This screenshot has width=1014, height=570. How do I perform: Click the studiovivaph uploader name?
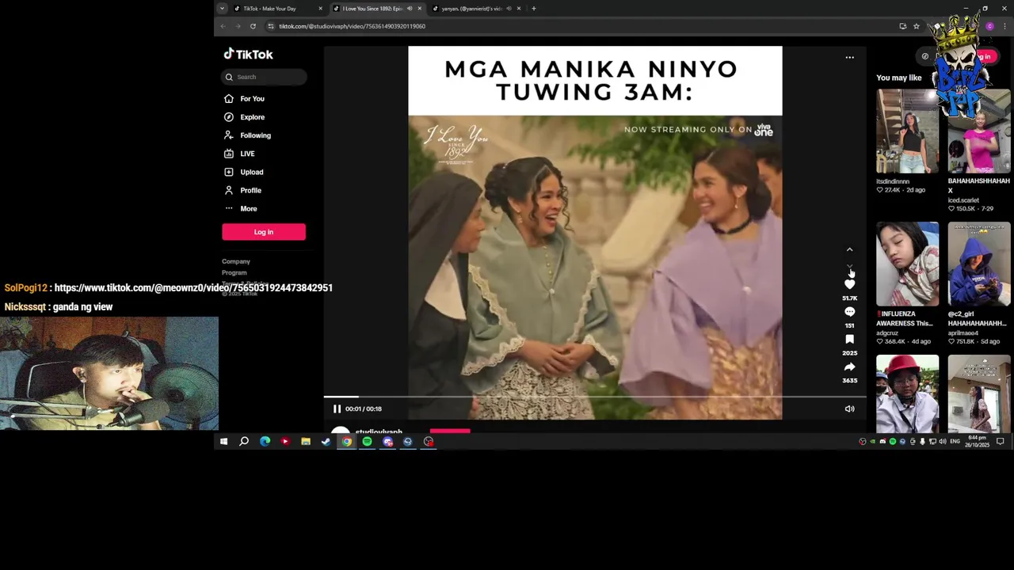click(379, 432)
